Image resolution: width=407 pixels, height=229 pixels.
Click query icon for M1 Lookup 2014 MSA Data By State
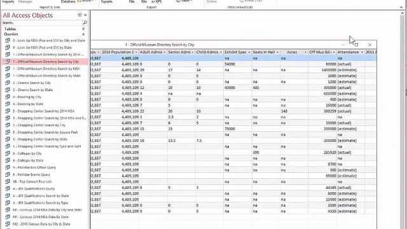click(8, 217)
